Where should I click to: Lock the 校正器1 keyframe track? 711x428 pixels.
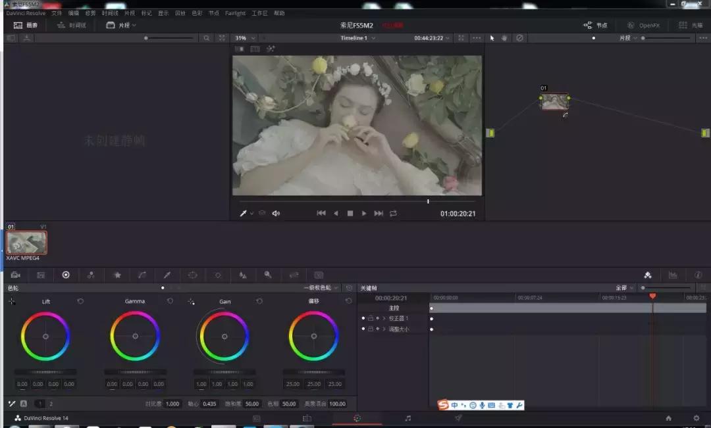tap(370, 318)
